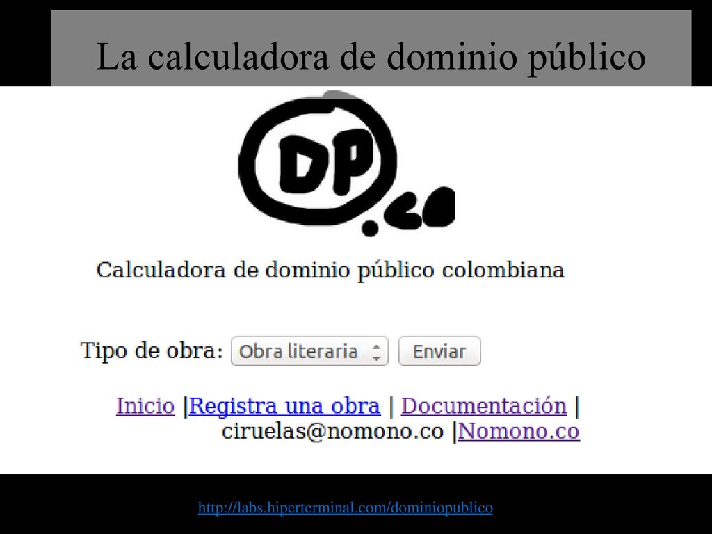Click the heading Calculadora de dominio público colombiana

point(330,270)
